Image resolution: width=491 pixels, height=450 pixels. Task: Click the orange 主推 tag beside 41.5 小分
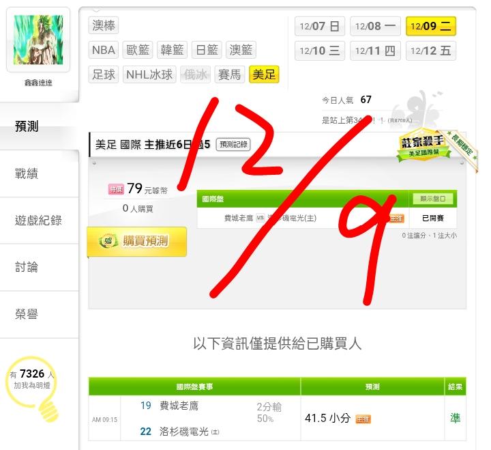[363, 419]
